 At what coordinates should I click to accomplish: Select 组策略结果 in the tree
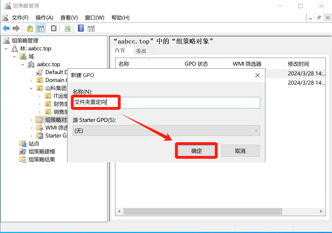[x=42, y=159]
